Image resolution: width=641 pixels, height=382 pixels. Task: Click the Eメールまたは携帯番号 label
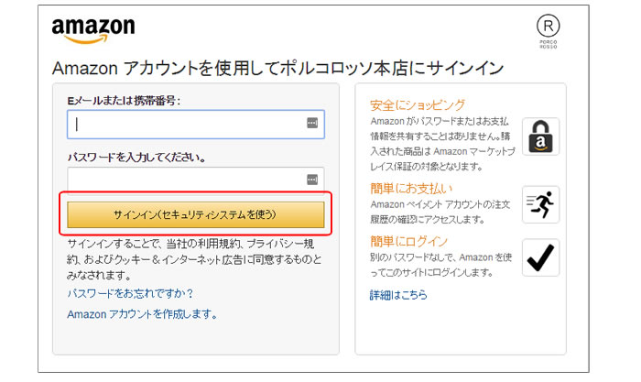click(124, 100)
